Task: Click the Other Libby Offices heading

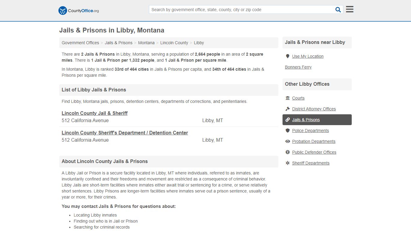Action: pos(307,84)
